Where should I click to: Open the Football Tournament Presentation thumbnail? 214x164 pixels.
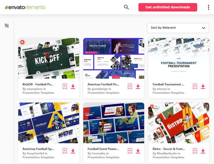(x=179, y=58)
